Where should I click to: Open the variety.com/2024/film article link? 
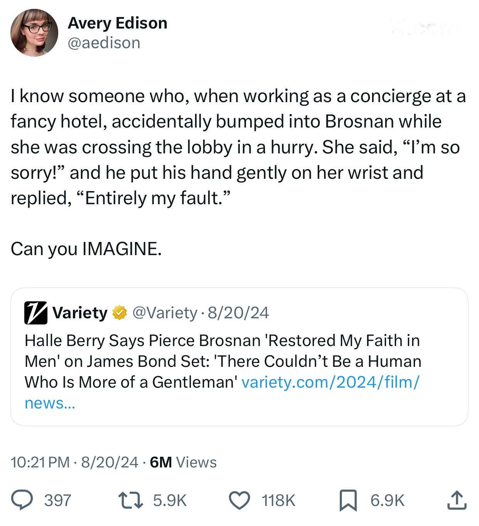click(330, 382)
